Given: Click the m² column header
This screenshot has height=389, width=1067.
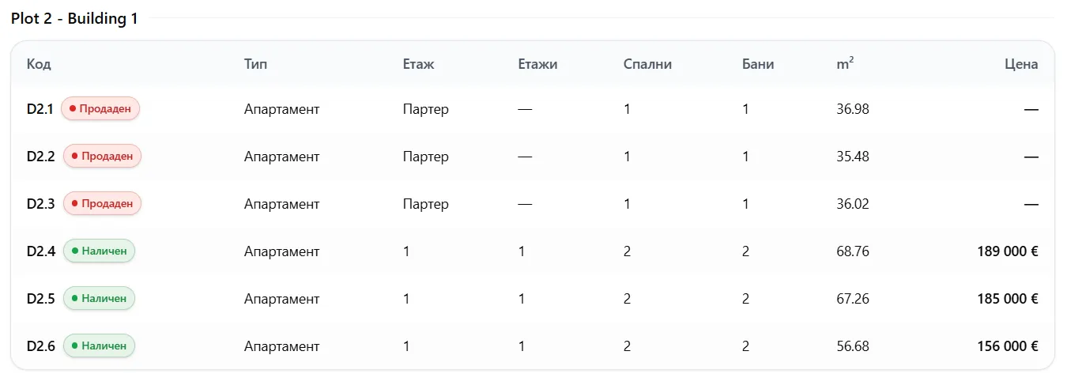Looking at the screenshot, I should point(844,64).
